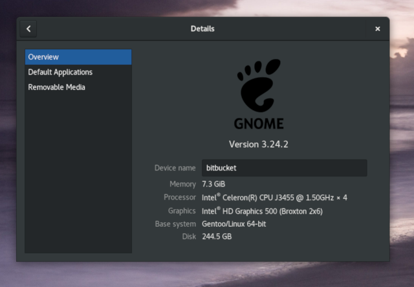
Task: Open Default Applications section
Action: click(x=78, y=72)
